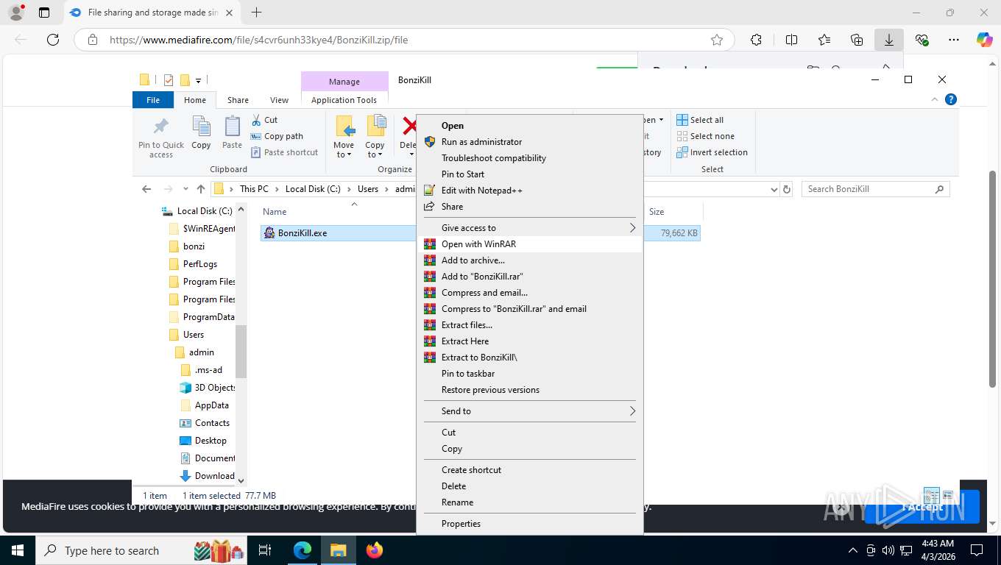Go up one folder level arrow
The height and width of the screenshot is (565, 1001).
tap(201, 189)
